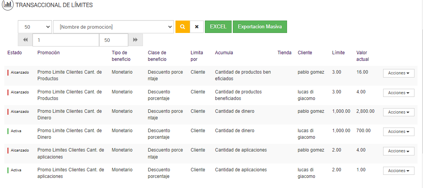This screenshot has height=188, width=423.
Task: Open the rows-per-page dropdown showing 50
Action: (x=35, y=27)
